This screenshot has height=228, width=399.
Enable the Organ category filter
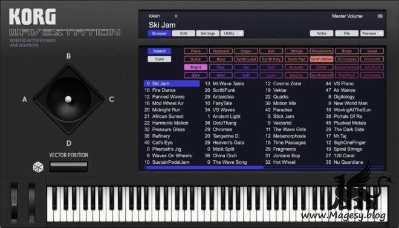tap(246, 51)
